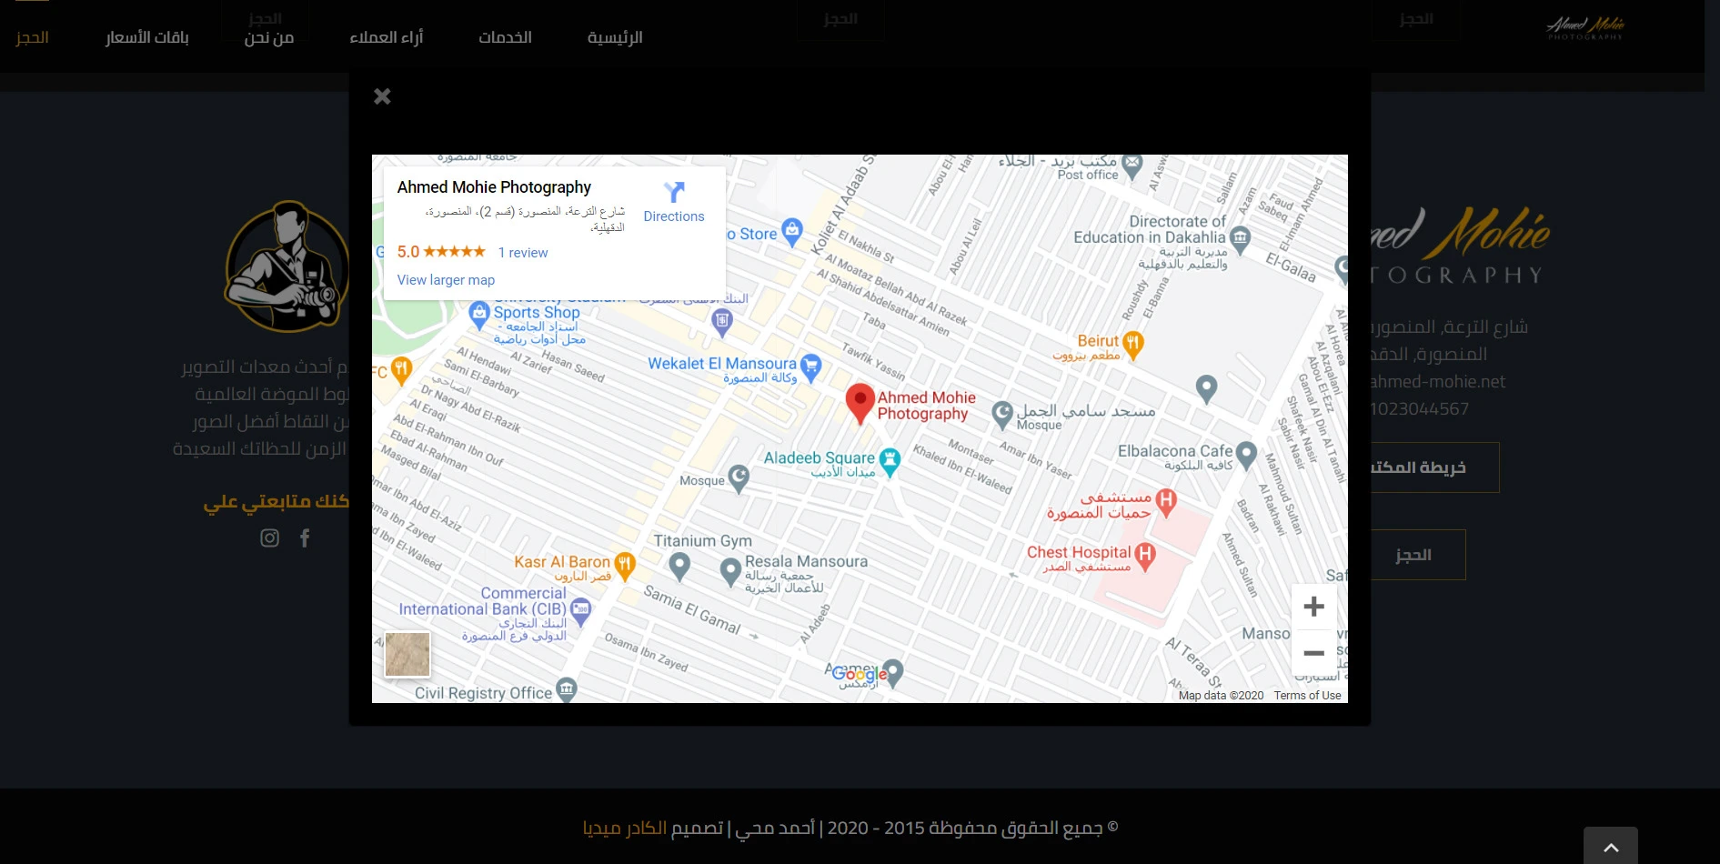
Task: Zoom out the map with minus button
Action: (x=1313, y=653)
